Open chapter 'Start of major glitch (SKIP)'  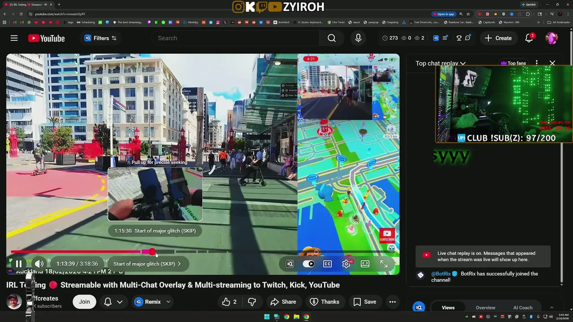(147, 264)
